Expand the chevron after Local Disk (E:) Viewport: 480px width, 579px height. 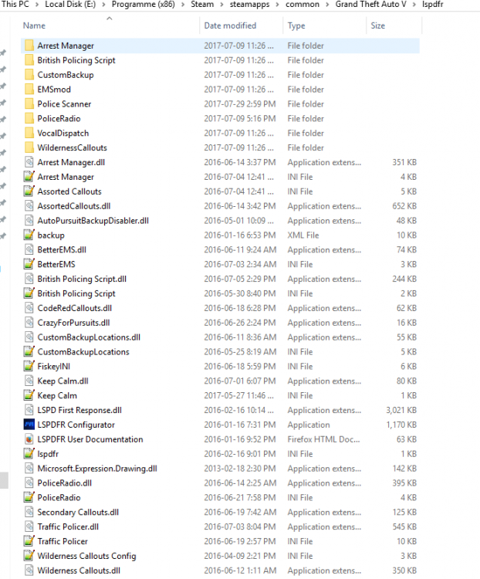103,5
